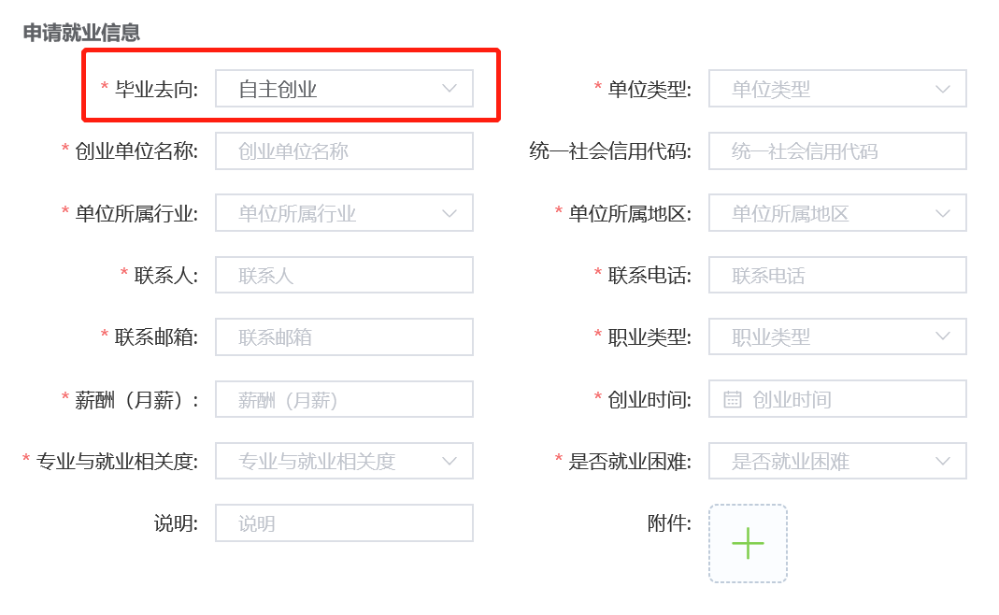Open the 创业时间 date picker field
The height and width of the screenshot is (615, 999).
837,399
